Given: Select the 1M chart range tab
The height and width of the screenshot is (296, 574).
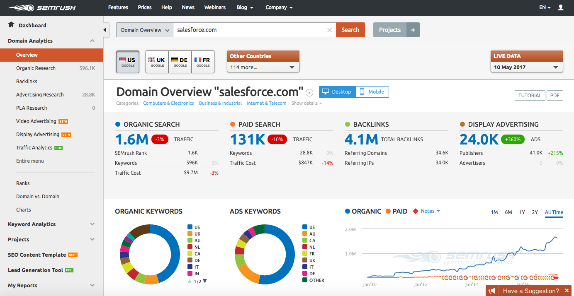Looking at the screenshot, I should tap(494, 212).
